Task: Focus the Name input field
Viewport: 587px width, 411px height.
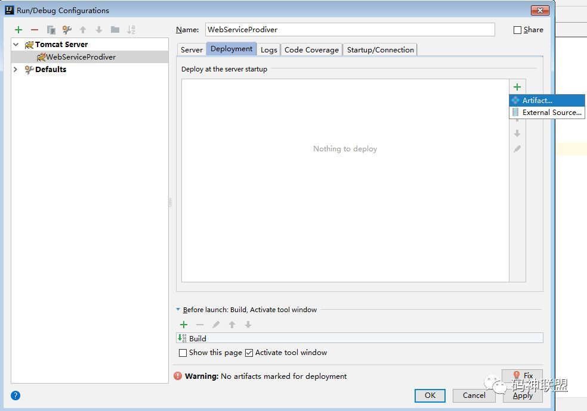Action: [x=350, y=30]
